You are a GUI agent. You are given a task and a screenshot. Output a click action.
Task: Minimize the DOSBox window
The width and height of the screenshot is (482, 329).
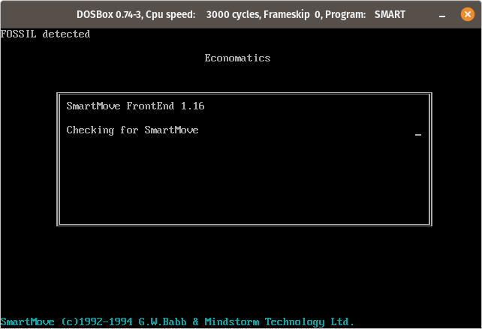point(442,15)
